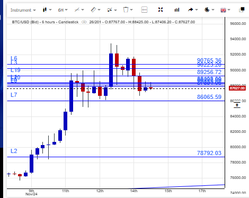Select the L7 line at 86065.59
The height and width of the screenshot is (198, 249).
point(116,101)
